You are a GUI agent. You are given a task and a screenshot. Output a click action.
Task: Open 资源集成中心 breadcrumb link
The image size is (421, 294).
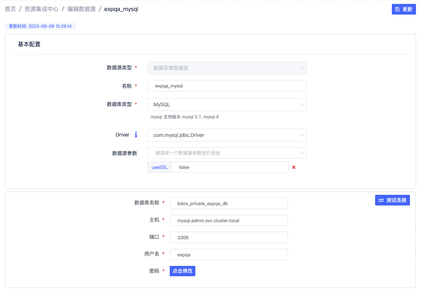point(42,9)
